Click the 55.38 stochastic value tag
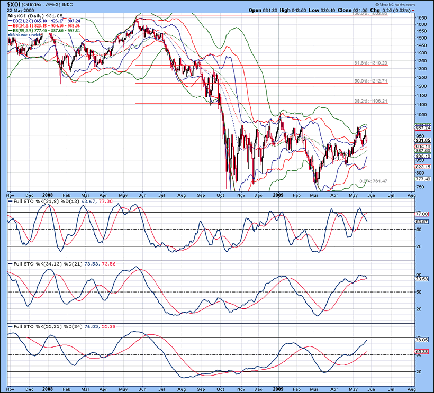 (x=422, y=352)
